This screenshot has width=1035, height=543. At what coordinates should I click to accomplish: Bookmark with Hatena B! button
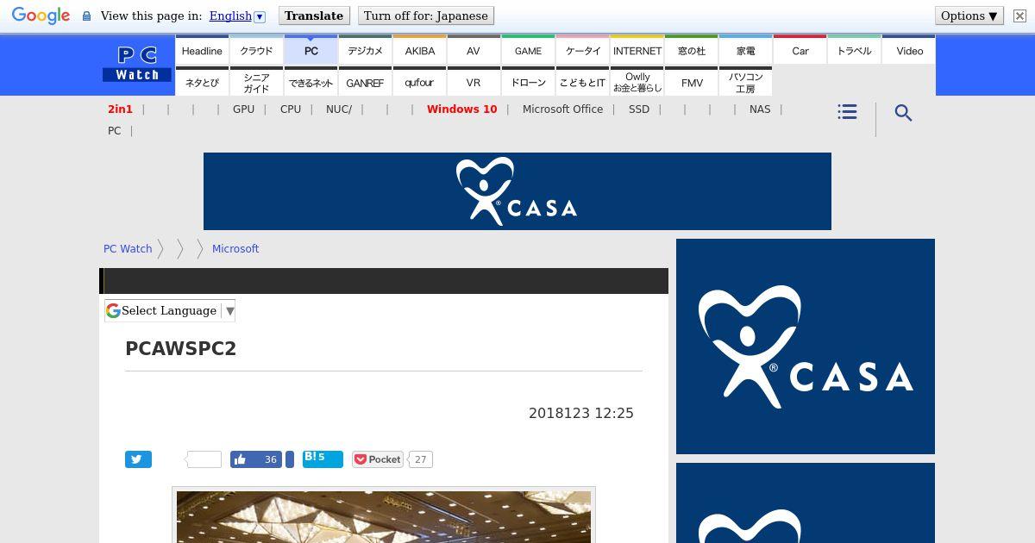(x=323, y=459)
